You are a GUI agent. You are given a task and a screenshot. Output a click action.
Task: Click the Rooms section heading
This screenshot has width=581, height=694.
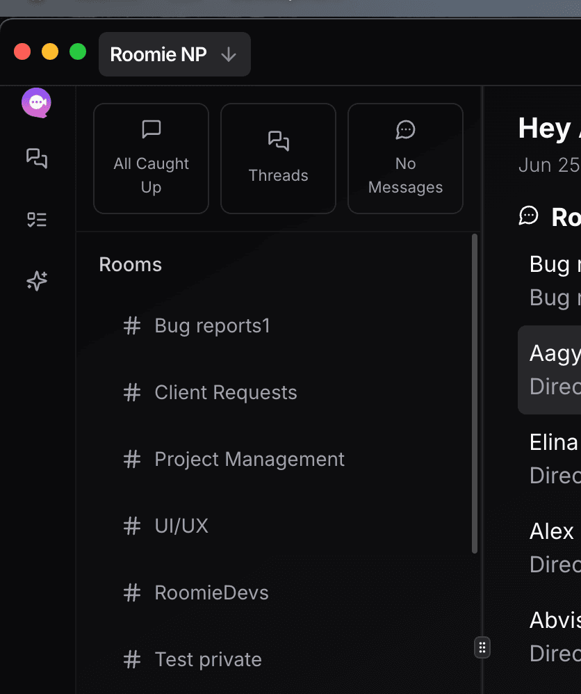click(131, 265)
